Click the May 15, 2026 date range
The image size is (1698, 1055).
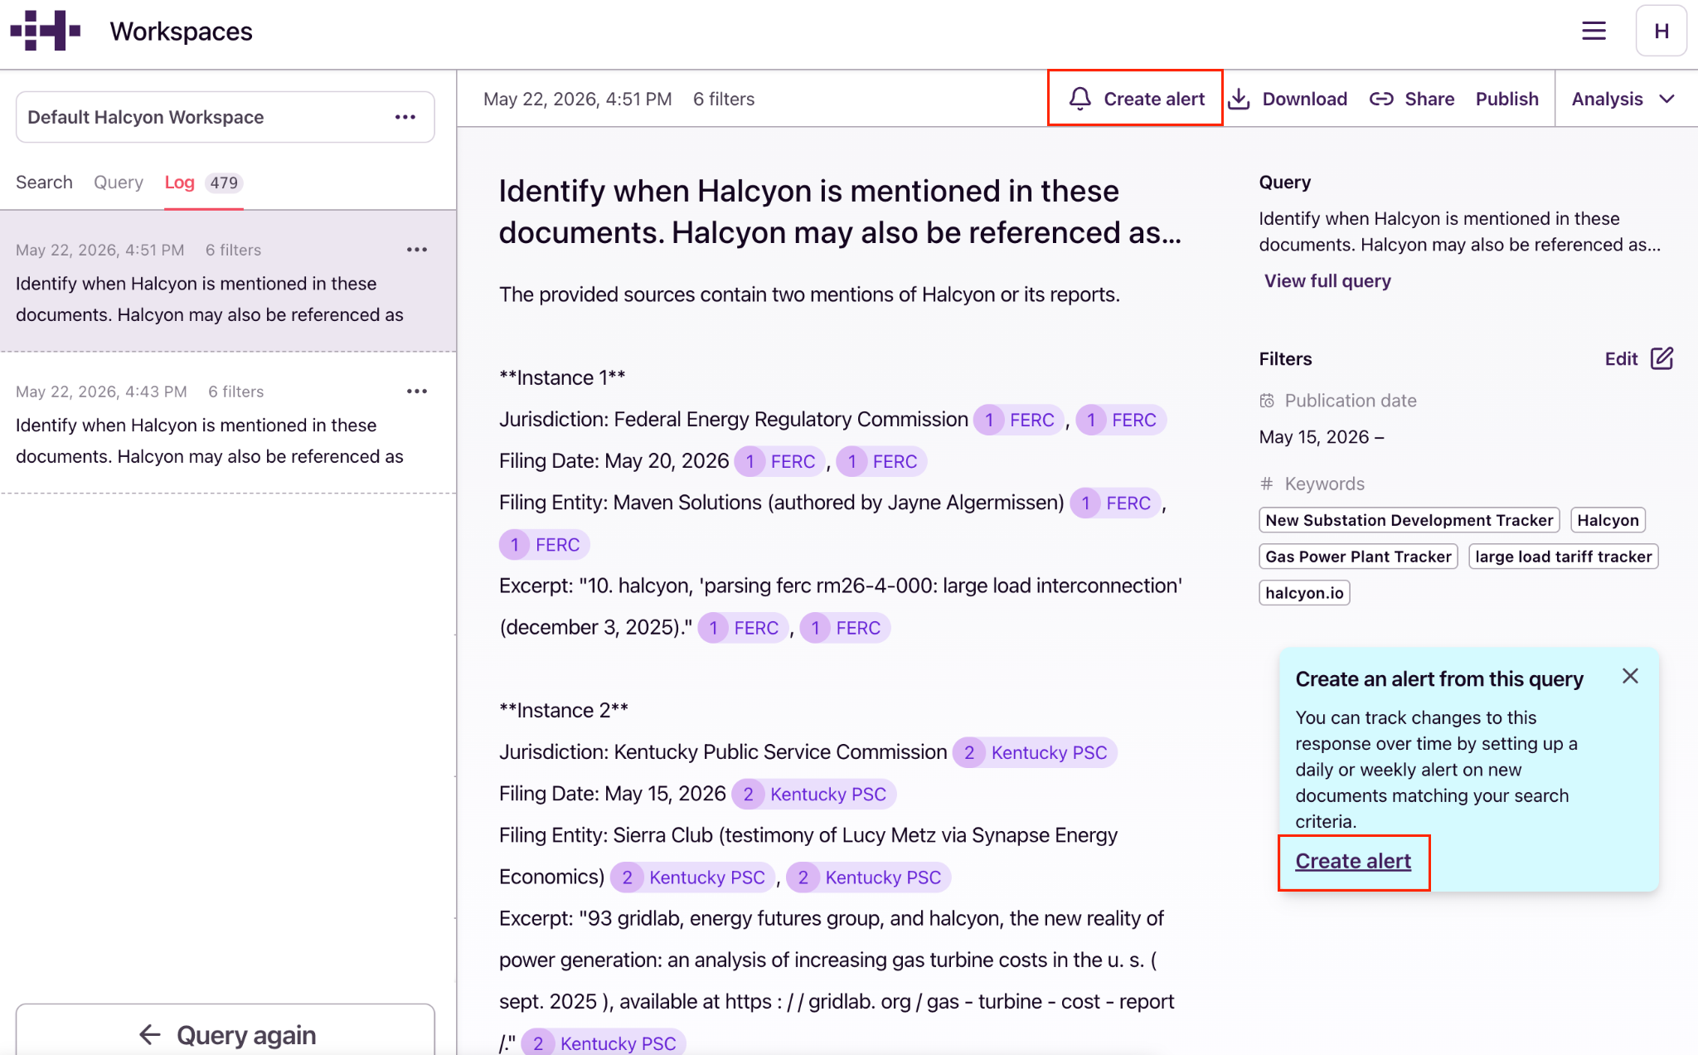click(x=1322, y=437)
